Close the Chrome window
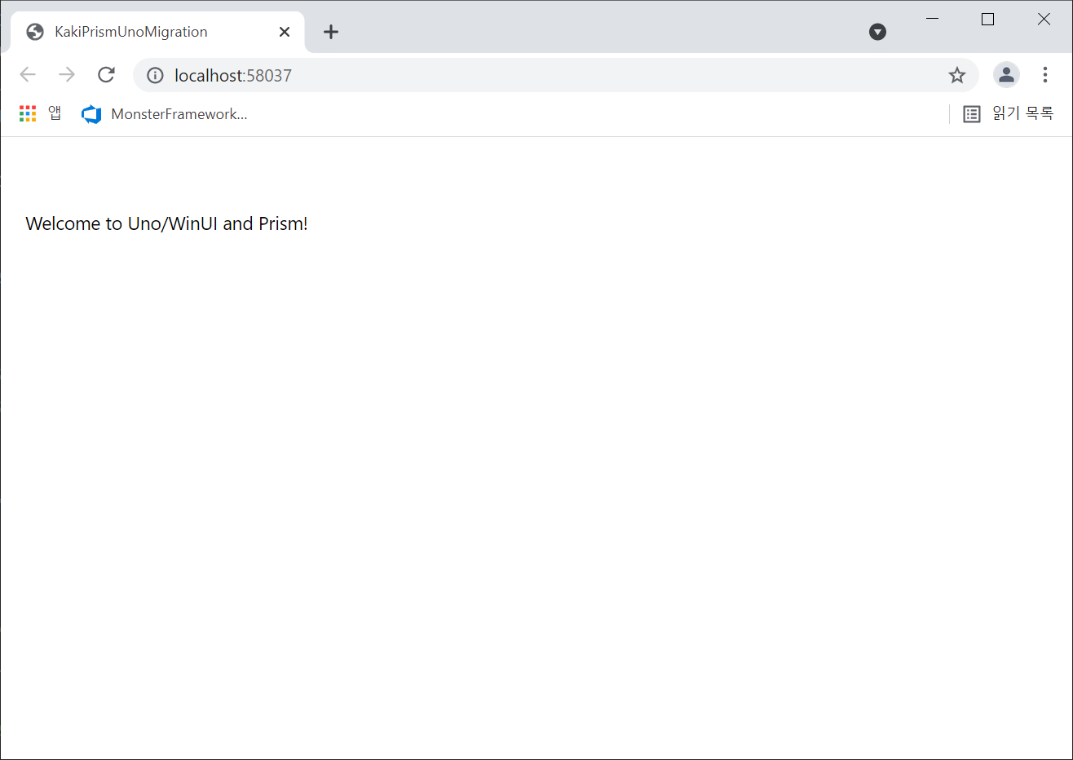The height and width of the screenshot is (760, 1073). point(1044,19)
